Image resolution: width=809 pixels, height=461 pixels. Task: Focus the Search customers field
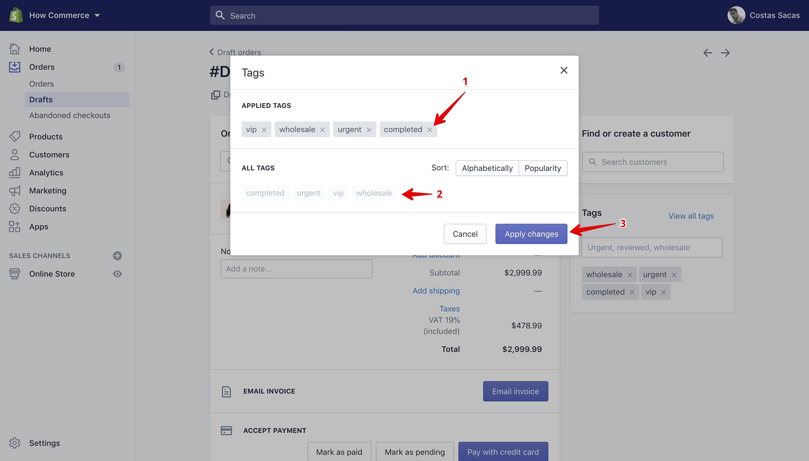652,162
